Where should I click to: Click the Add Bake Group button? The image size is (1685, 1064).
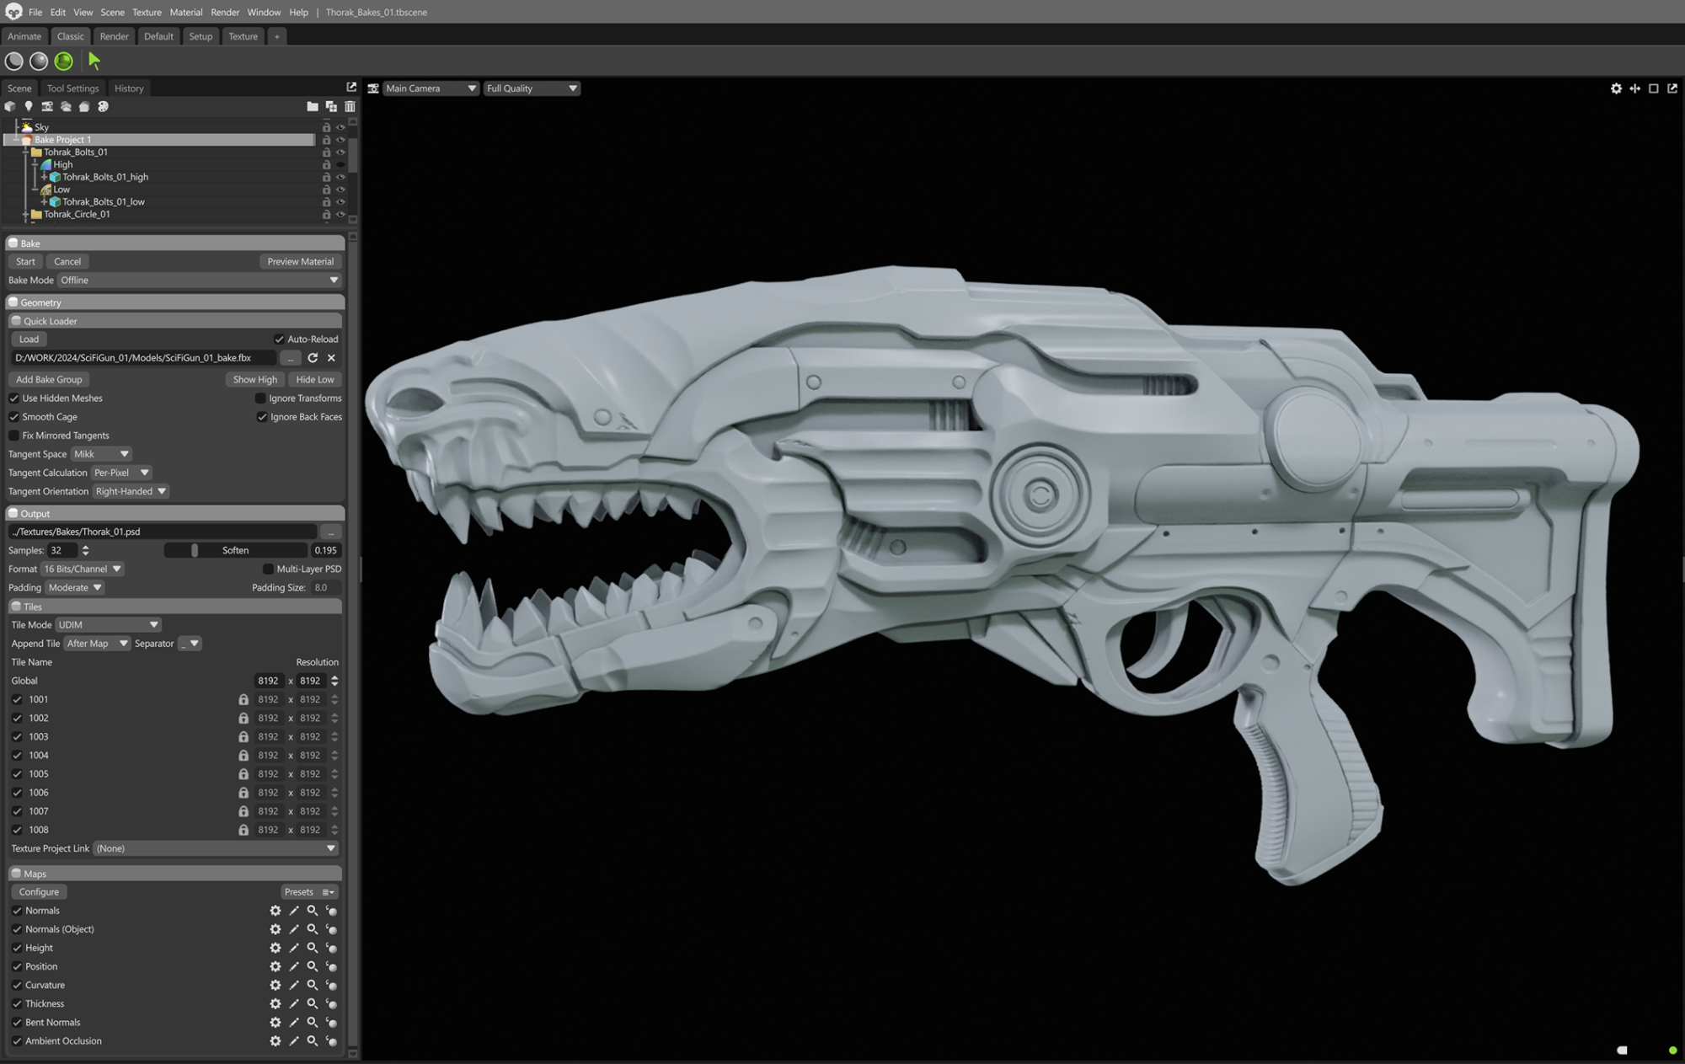click(x=49, y=380)
